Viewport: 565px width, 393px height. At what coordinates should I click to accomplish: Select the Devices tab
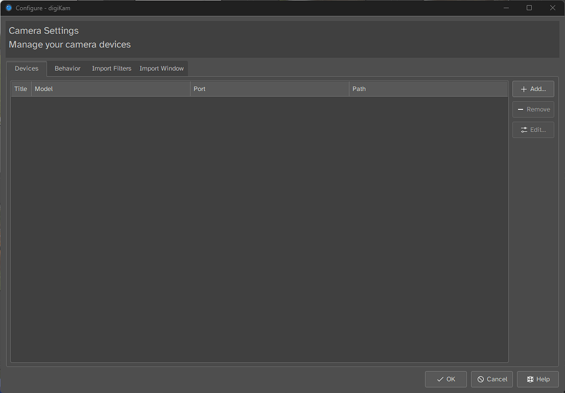point(26,68)
